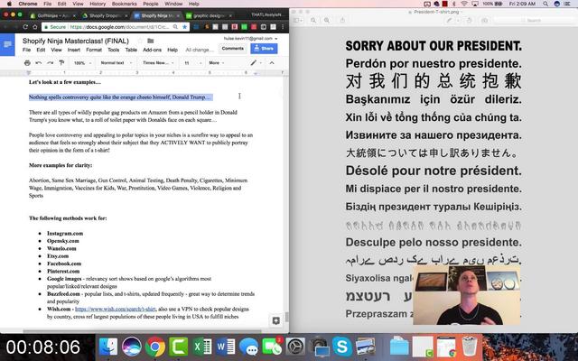Show Preview's markup toolbar icon

[485, 20]
